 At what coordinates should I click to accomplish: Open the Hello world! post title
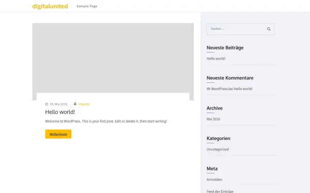pos(60,112)
